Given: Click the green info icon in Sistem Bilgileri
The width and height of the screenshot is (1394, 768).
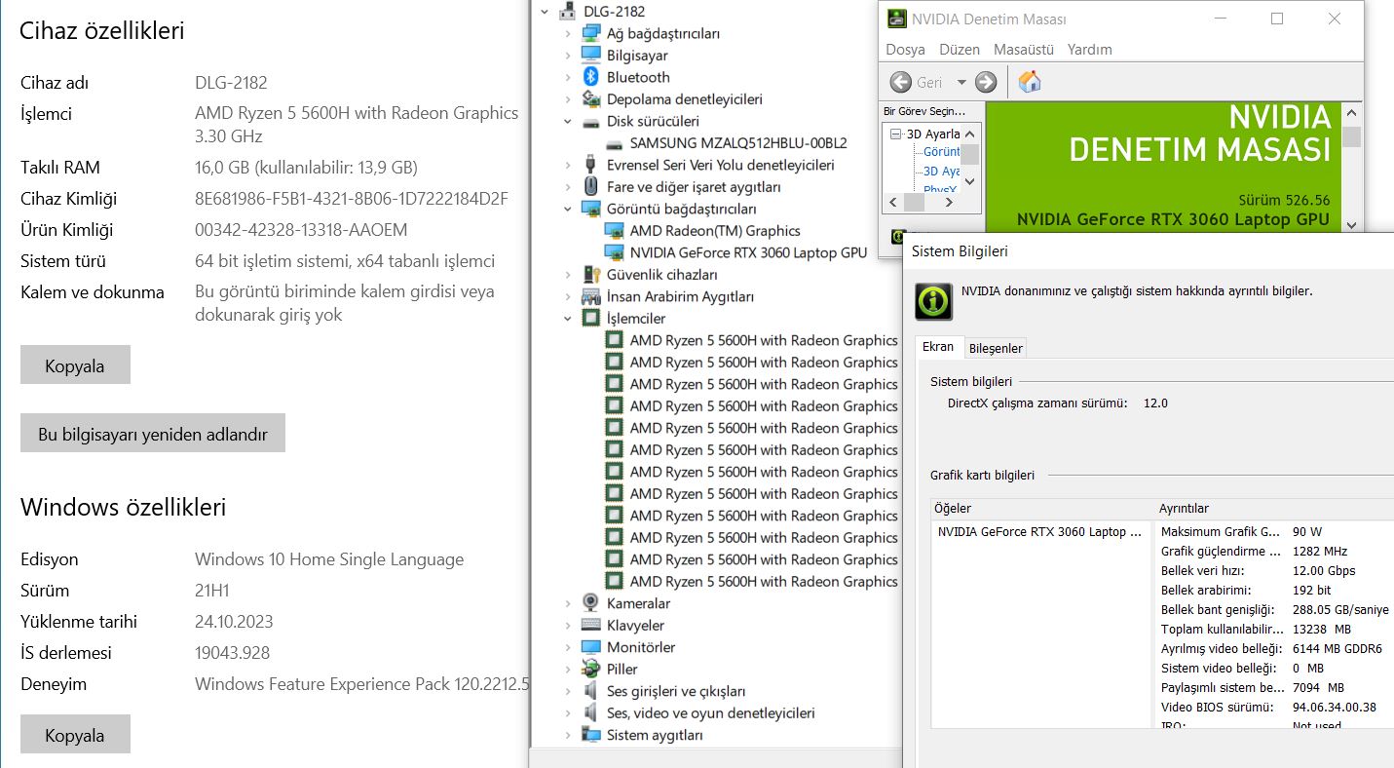Looking at the screenshot, I should [933, 301].
